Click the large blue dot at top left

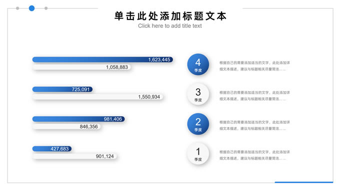(31, 8)
